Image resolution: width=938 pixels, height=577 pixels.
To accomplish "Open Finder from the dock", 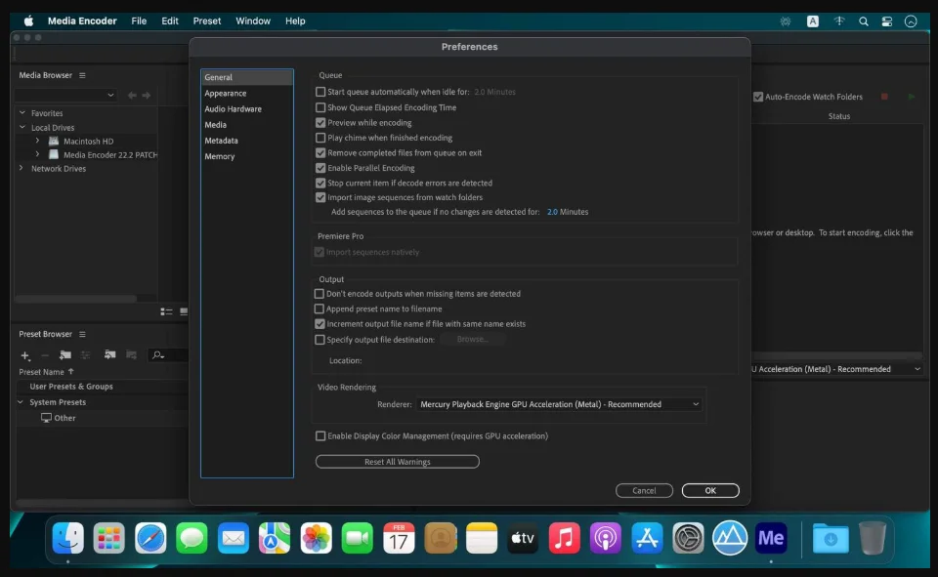I will tap(67, 538).
